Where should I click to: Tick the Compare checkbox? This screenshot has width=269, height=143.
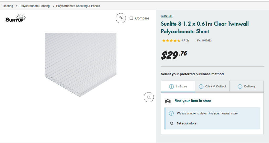click(131, 18)
